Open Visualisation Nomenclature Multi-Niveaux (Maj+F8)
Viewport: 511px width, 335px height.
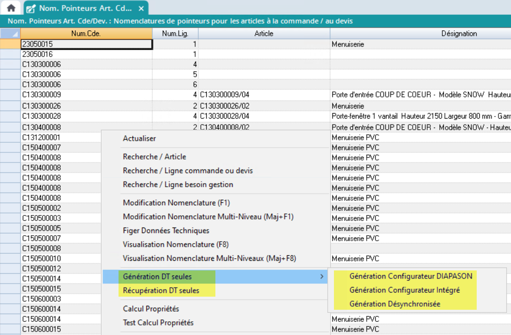[209, 258]
